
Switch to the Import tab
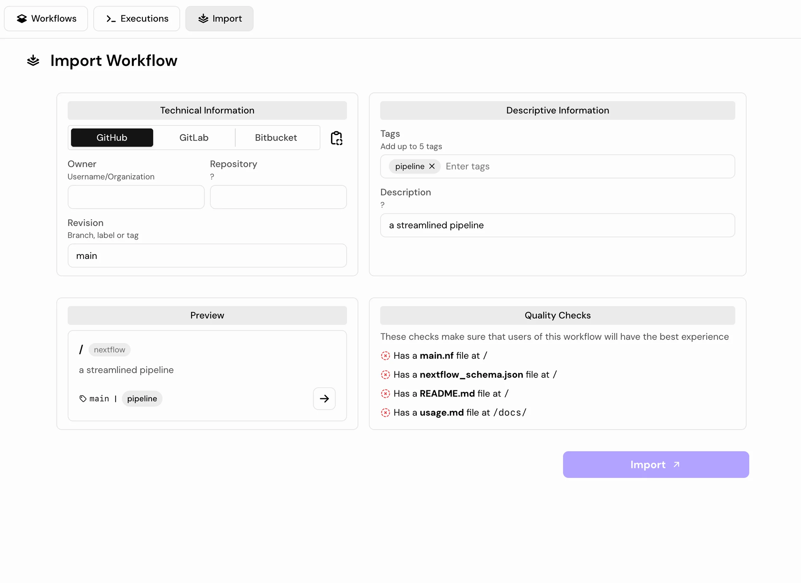219,18
